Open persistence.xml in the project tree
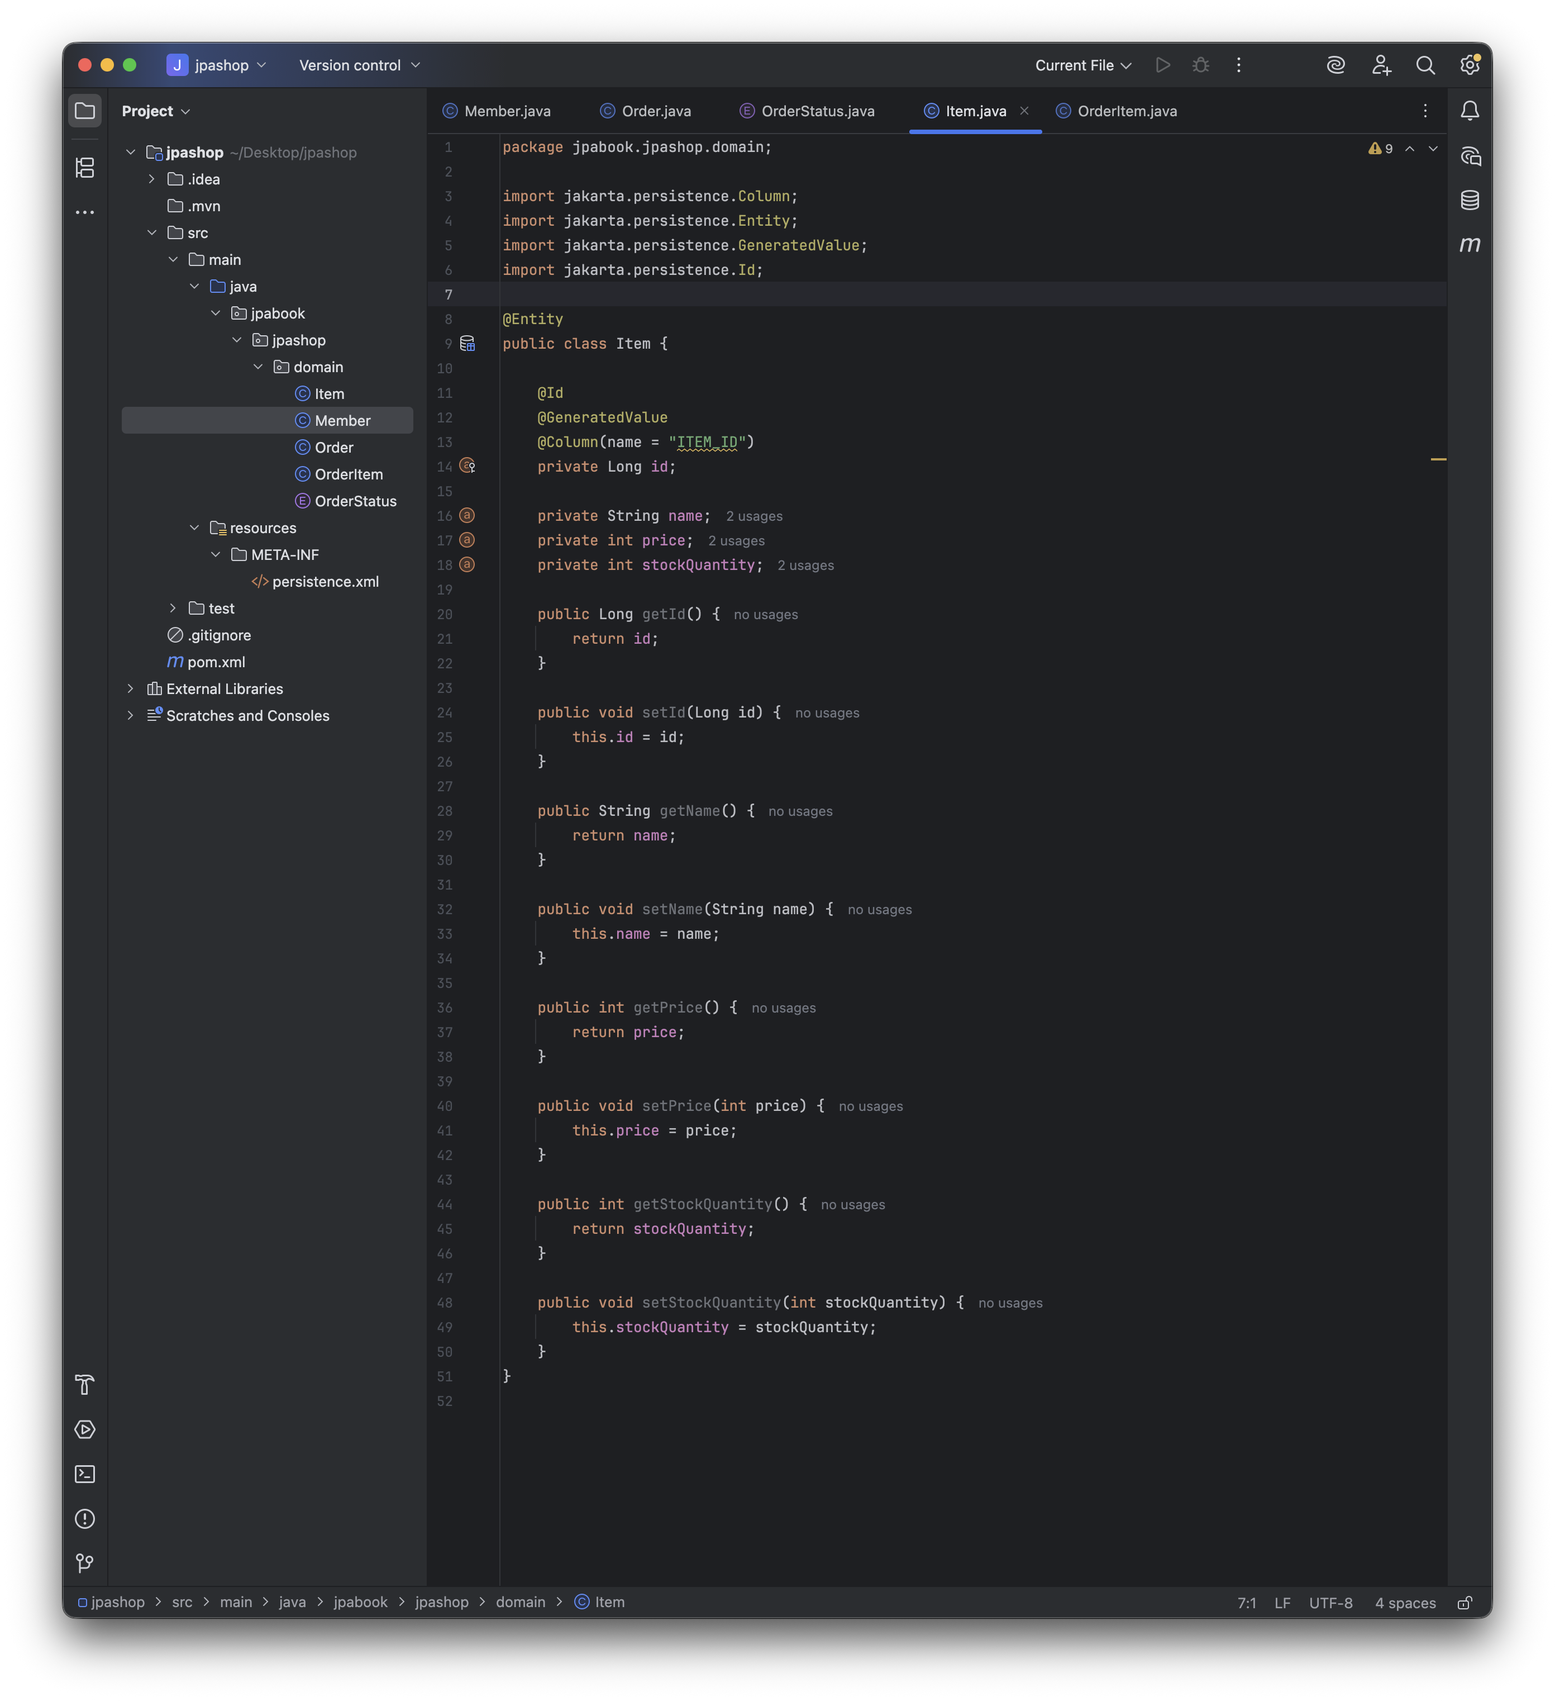 pos(325,581)
